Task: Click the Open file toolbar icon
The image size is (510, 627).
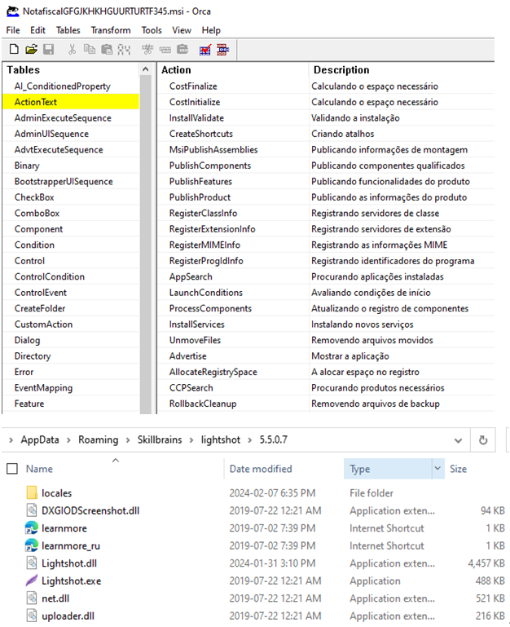Action: (31, 49)
